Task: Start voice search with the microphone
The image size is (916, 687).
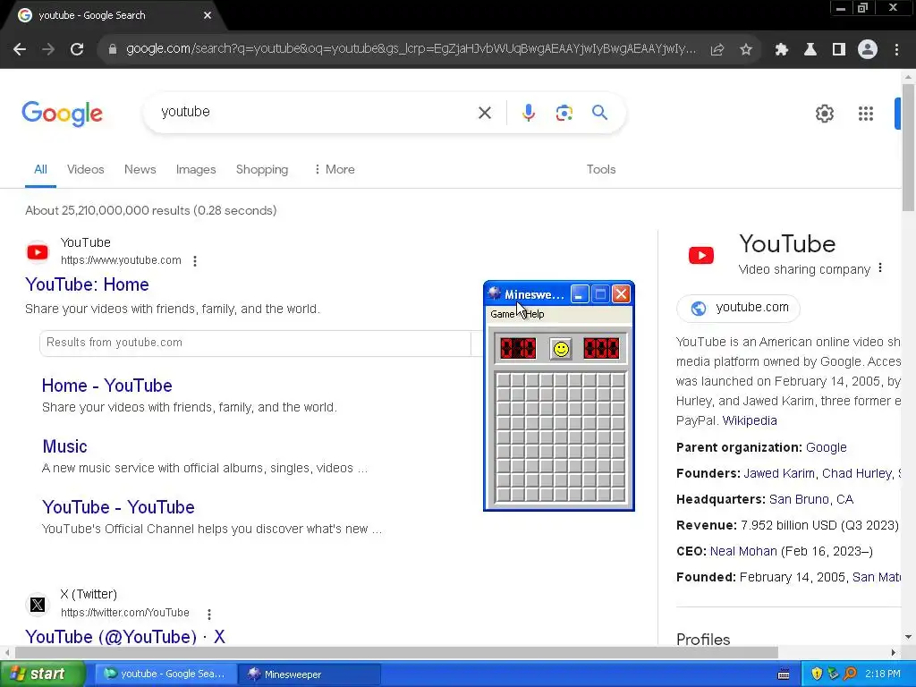Action: (x=529, y=113)
